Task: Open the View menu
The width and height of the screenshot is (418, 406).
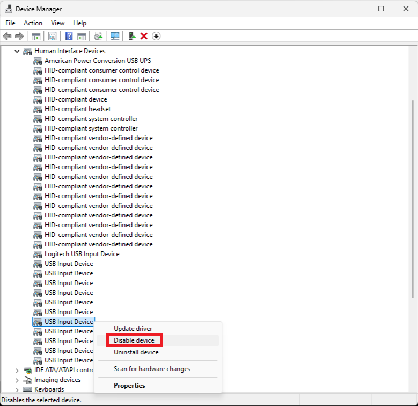Action: coord(57,23)
